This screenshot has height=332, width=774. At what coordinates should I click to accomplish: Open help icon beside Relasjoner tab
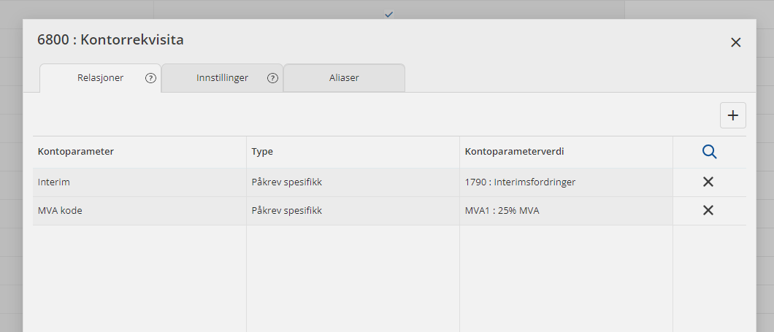(x=151, y=78)
